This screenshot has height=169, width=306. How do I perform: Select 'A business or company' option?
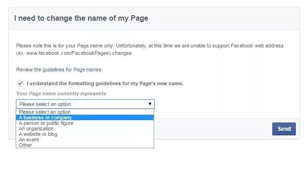[x=85, y=117]
